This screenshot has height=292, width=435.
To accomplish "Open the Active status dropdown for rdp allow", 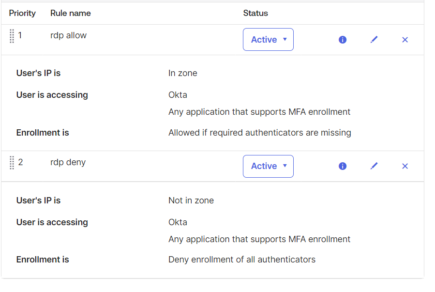I will point(268,40).
